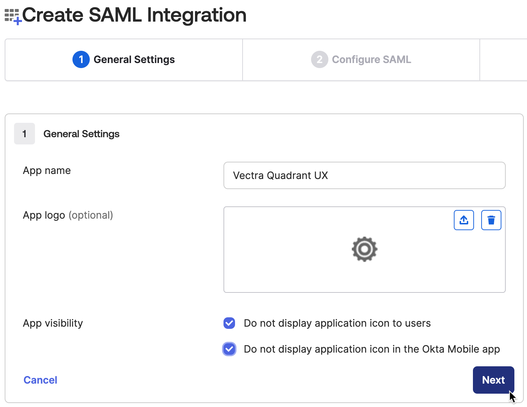Viewport: 527px width, 407px height.
Task: Click the third wizard step area after Configure SAML
Action: point(504,60)
